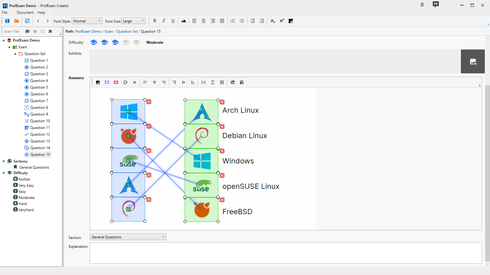Open the Document menu
The image size is (490, 275).
click(x=25, y=13)
